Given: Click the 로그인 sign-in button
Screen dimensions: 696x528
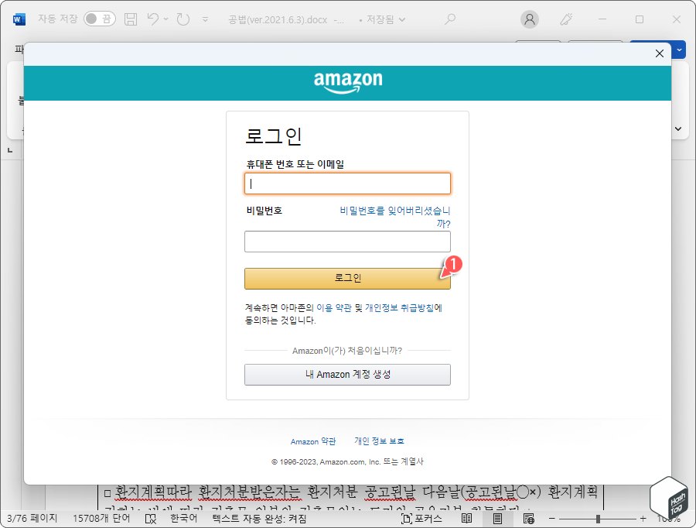Looking at the screenshot, I should (x=347, y=279).
